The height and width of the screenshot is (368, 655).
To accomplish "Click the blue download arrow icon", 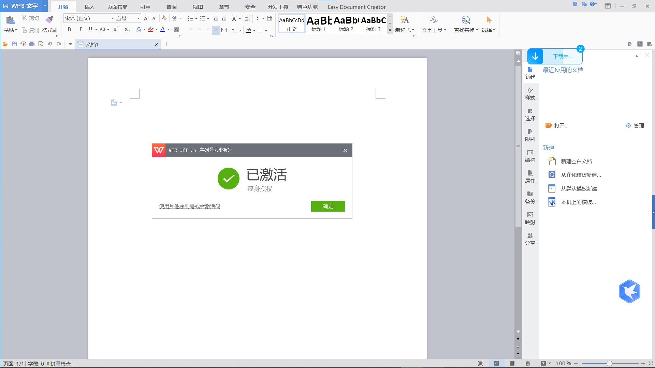I will [x=535, y=57].
